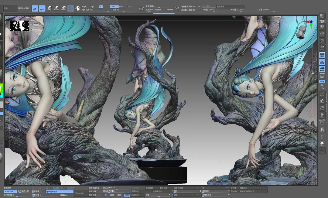This screenshot has height=198, width=328.
Task: Toggle Spotlight projection button
Action: pyautogui.click(x=60, y=192)
